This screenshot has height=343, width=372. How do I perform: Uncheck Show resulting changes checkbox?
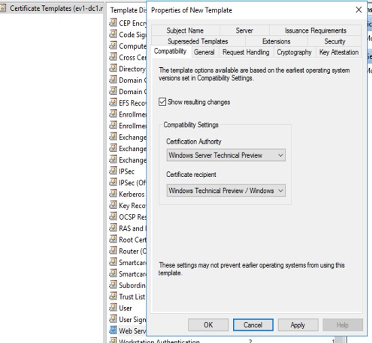[x=163, y=102]
